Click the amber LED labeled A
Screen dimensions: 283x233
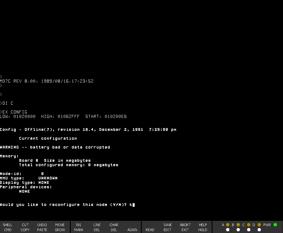pos(228,225)
